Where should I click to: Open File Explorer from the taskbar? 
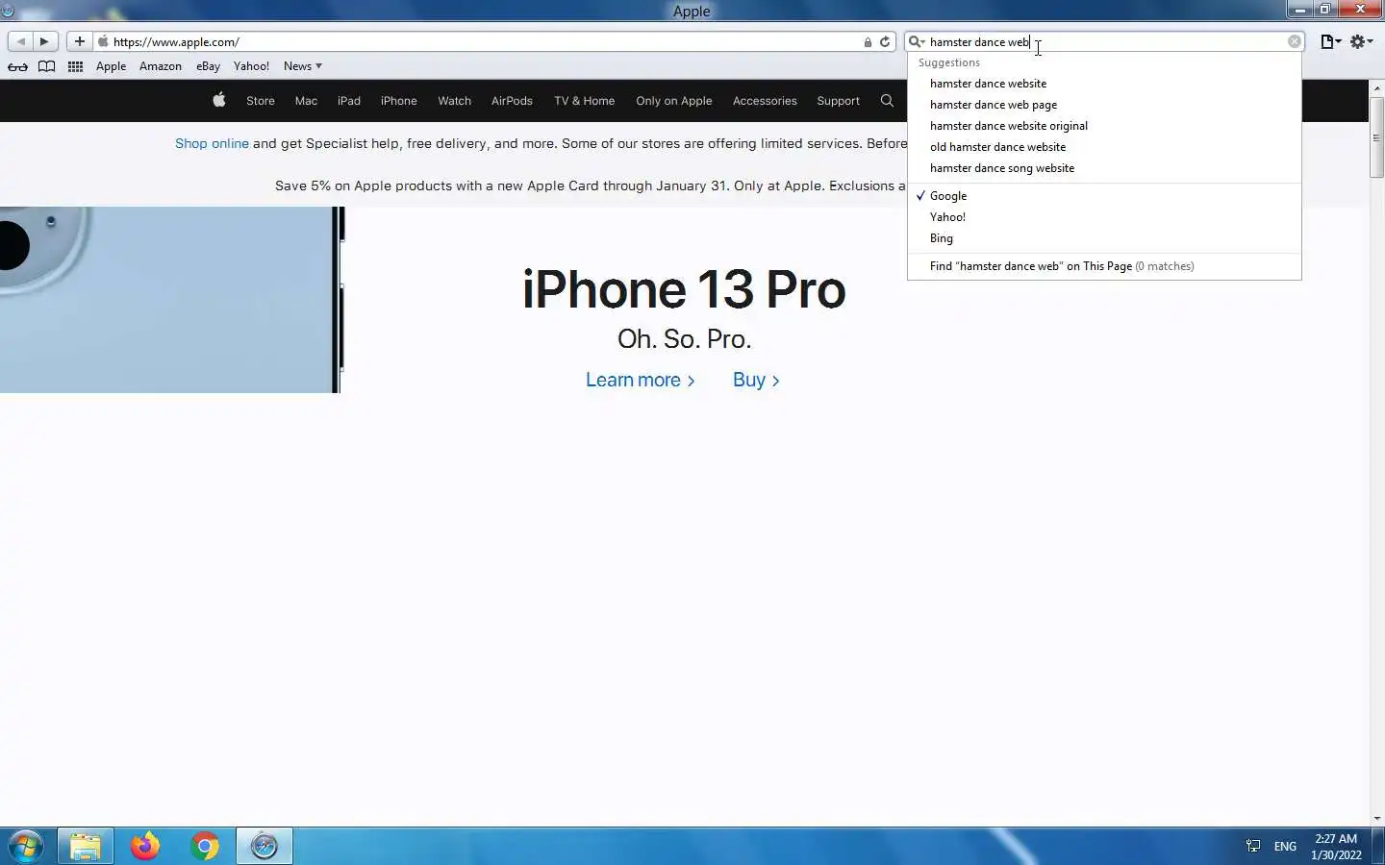pyautogui.click(x=85, y=846)
